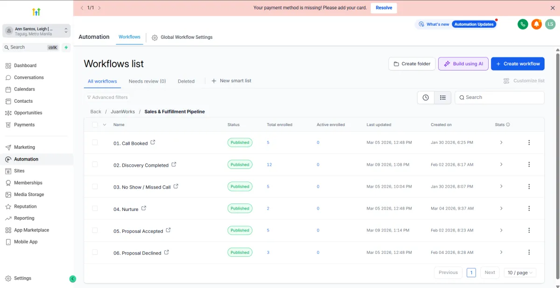Open the 10 / page dropdown
The height and width of the screenshot is (288, 560).
coord(520,273)
